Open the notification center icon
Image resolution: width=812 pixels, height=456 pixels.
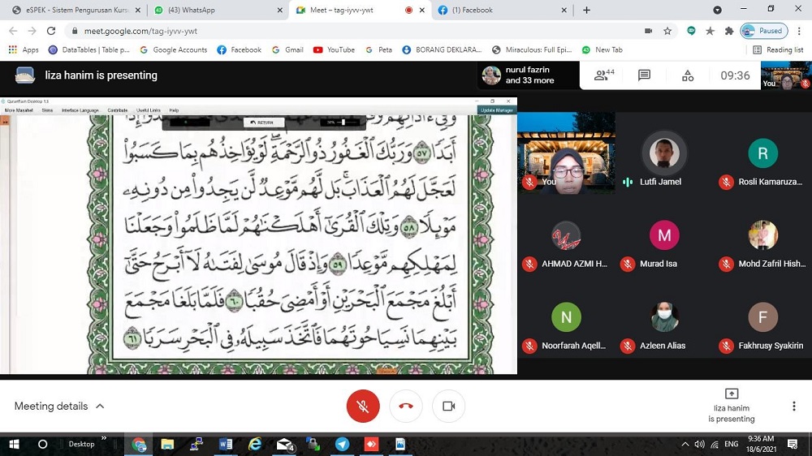click(x=793, y=444)
